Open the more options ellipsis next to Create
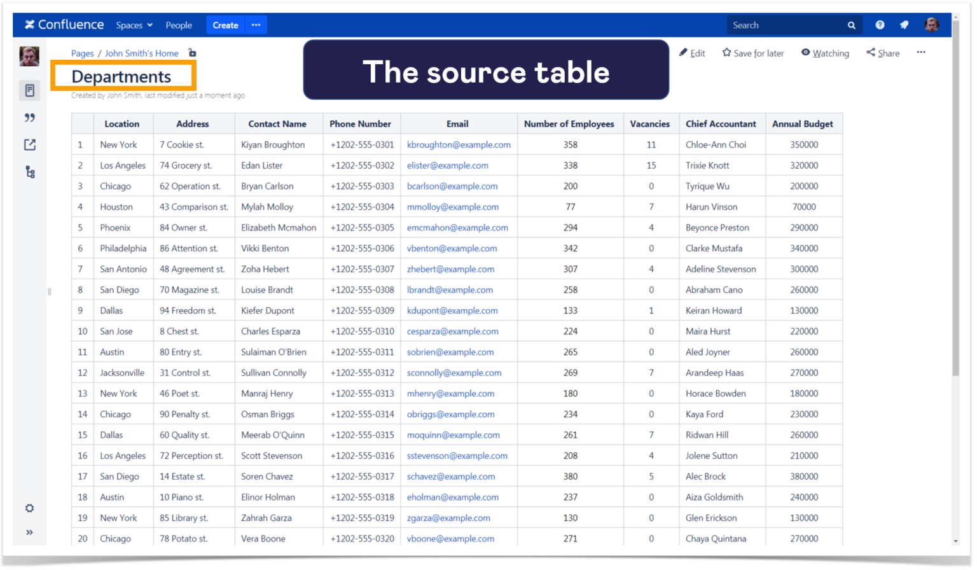Viewport: 977px width, 570px height. (256, 25)
